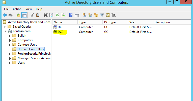Toggle the console tree pane icon
Screen dimensions: 193x101
[24, 15]
